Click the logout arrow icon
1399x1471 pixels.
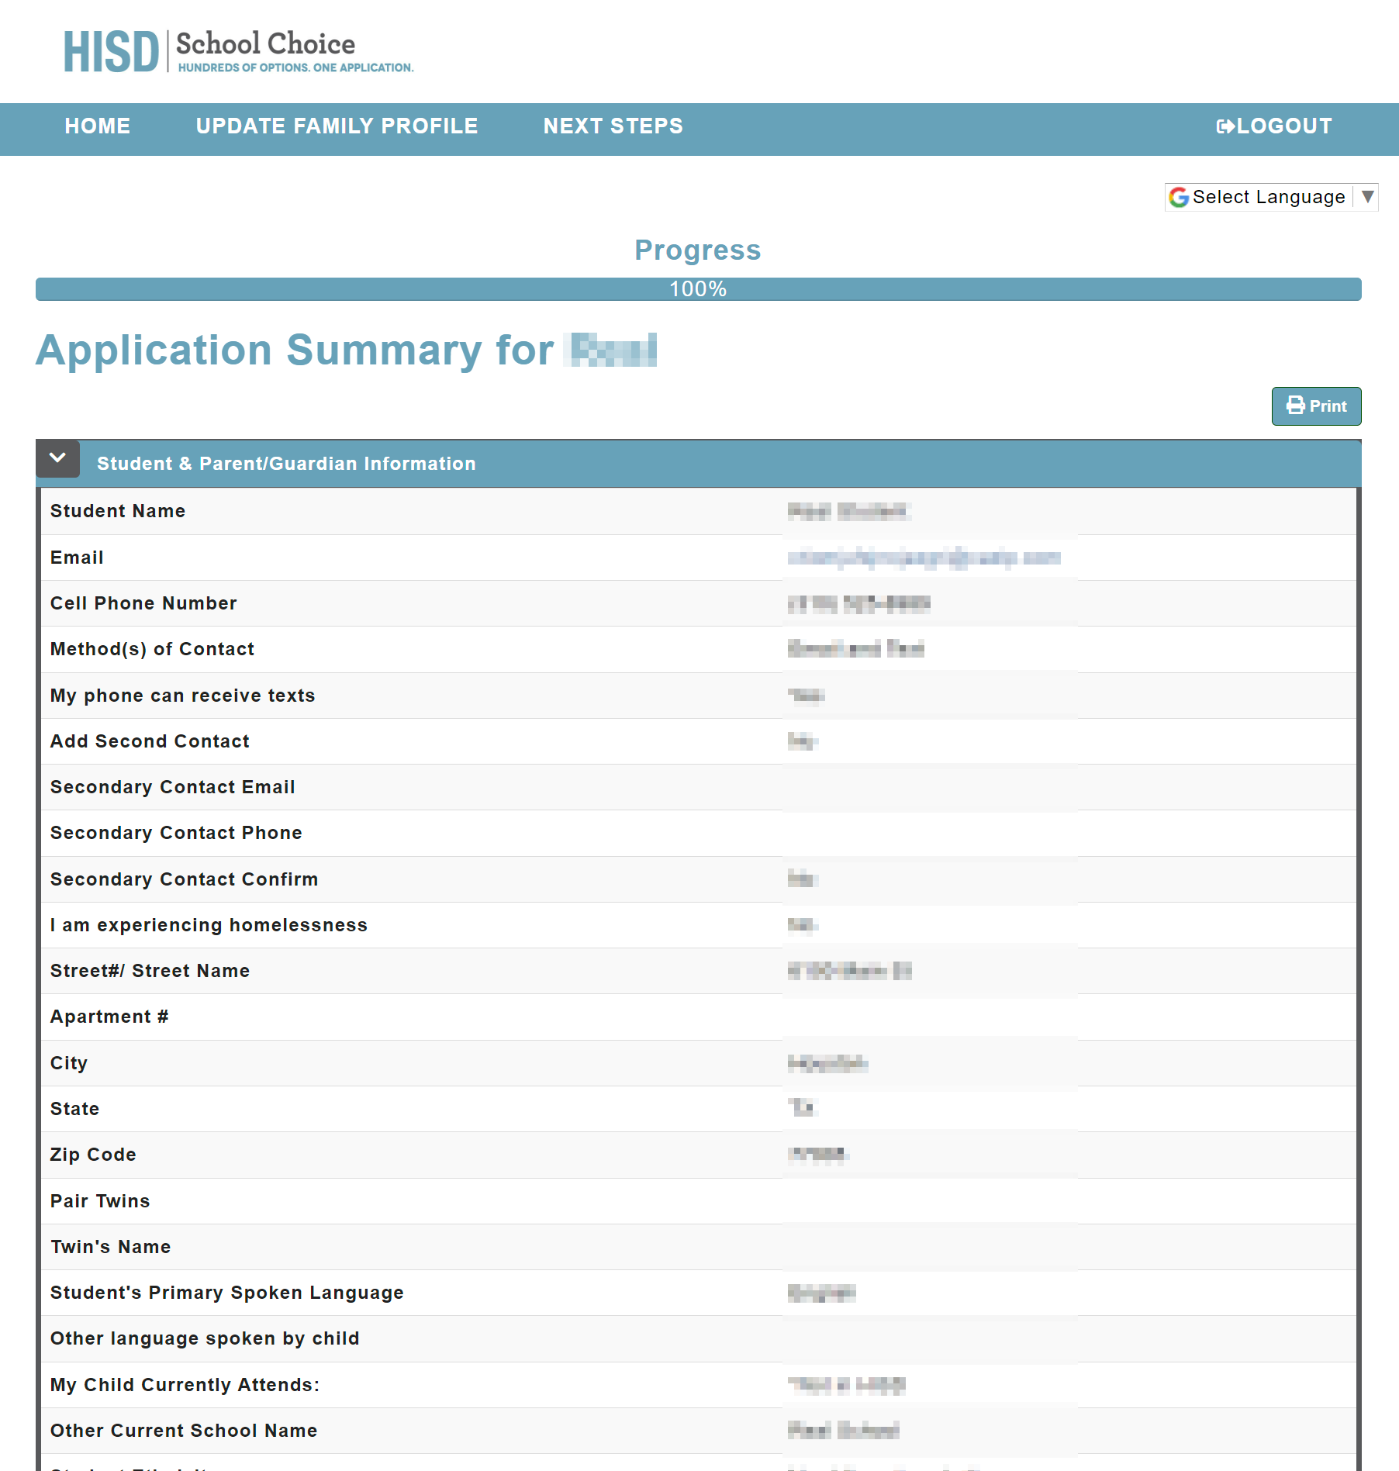click(1225, 126)
